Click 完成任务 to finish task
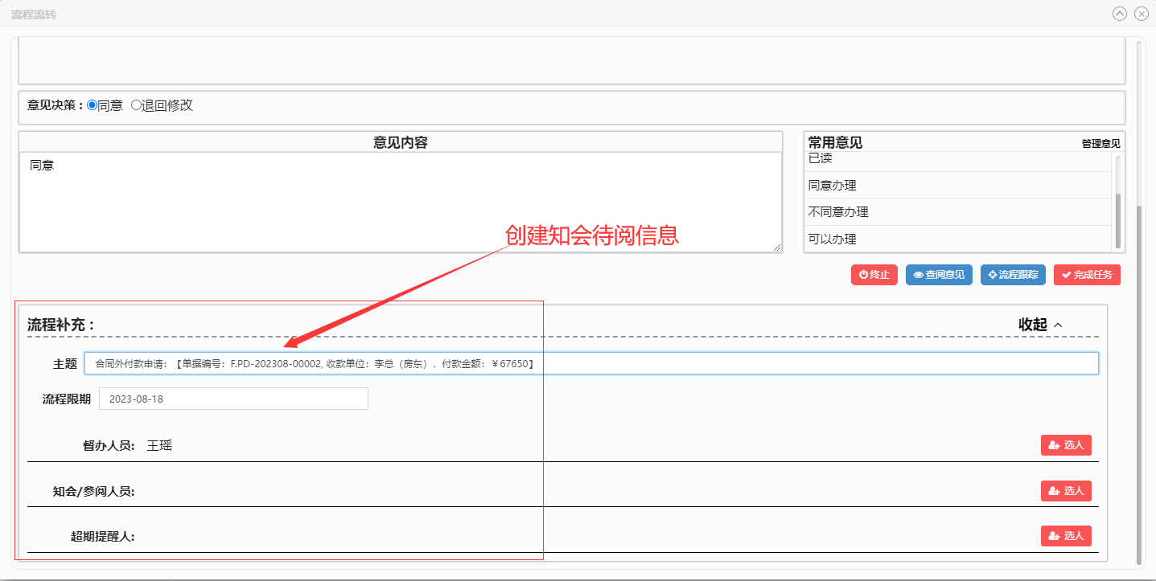 coord(1086,275)
